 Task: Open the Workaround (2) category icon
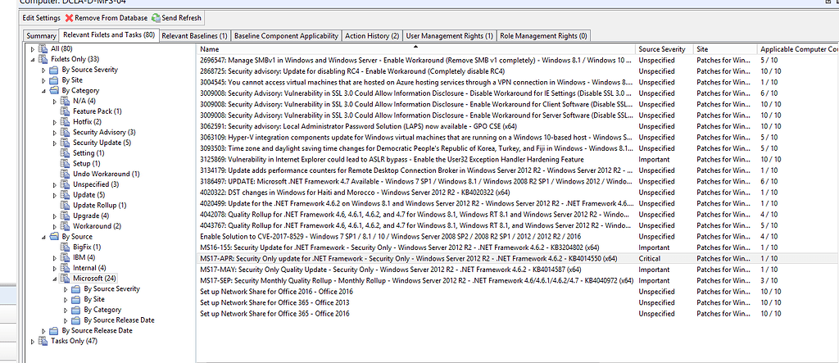point(65,226)
